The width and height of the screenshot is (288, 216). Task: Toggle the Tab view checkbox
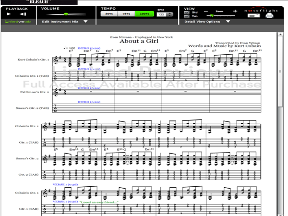click(x=187, y=16)
